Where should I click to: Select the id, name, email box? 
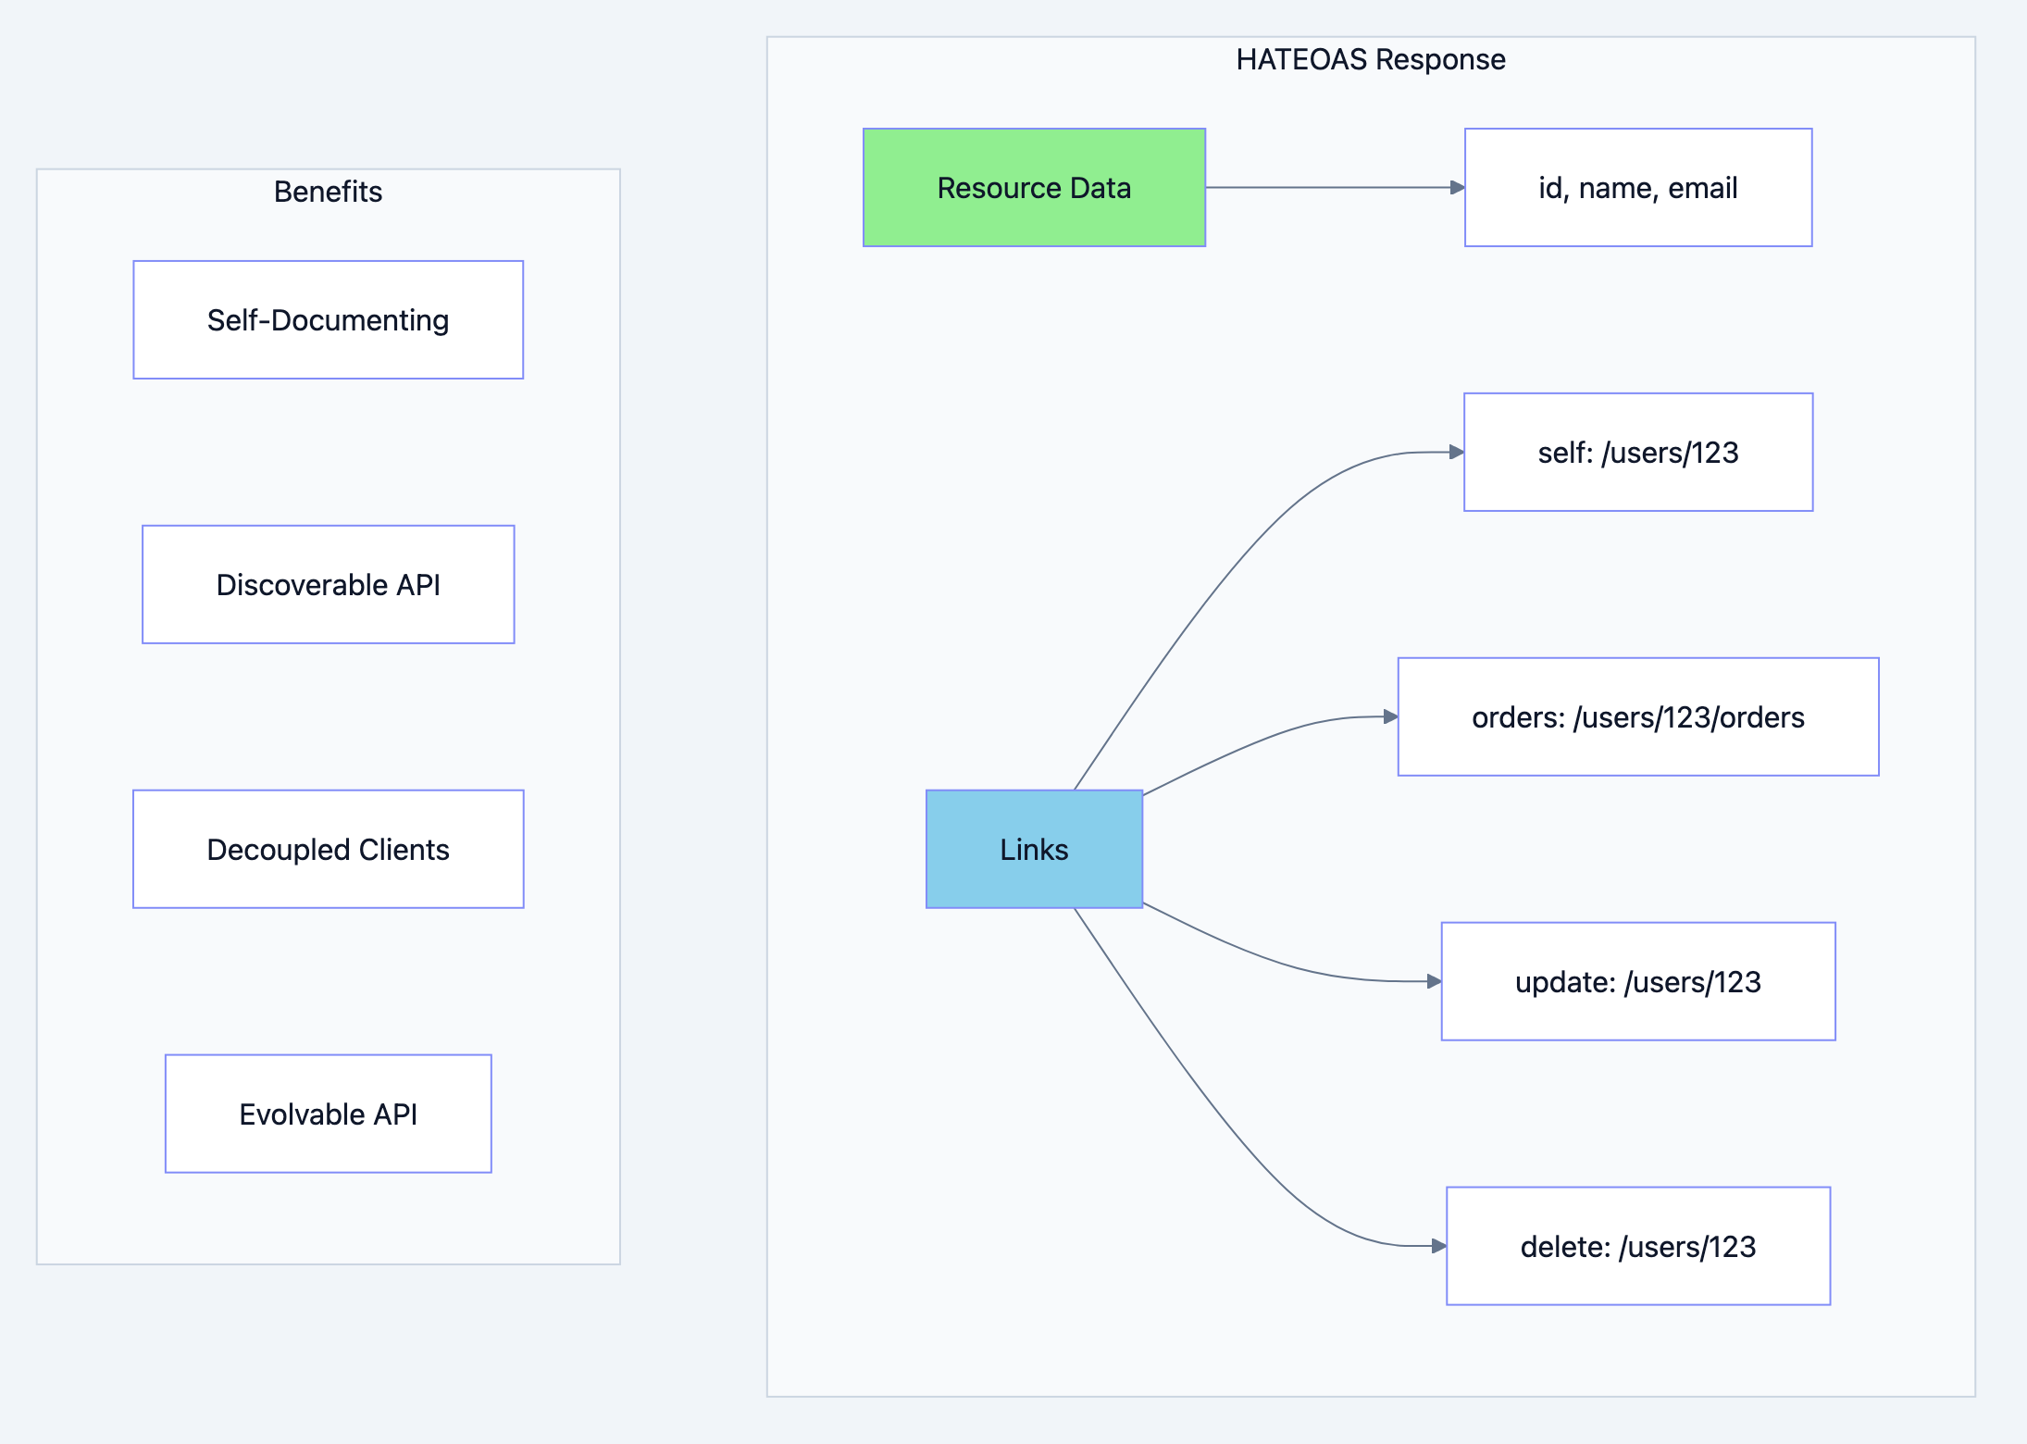point(1637,187)
